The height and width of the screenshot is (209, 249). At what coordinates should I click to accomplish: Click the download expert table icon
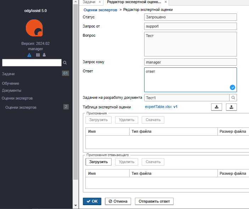click(x=216, y=107)
